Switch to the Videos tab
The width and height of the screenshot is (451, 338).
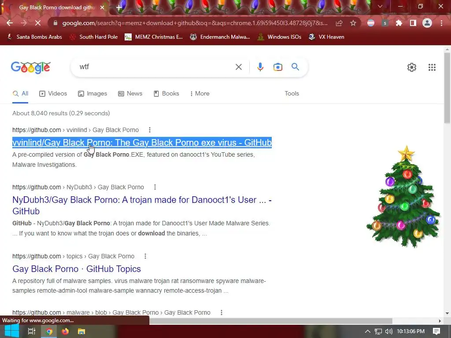[x=53, y=93]
